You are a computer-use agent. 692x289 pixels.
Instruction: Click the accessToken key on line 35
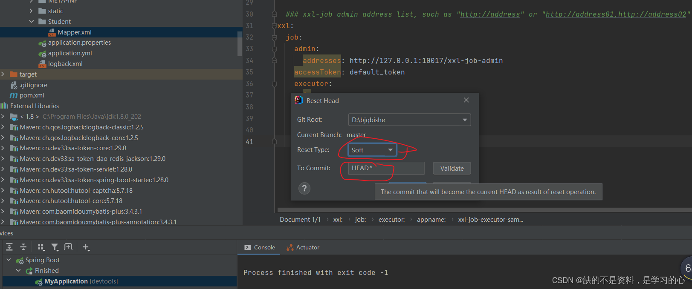pyautogui.click(x=318, y=72)
